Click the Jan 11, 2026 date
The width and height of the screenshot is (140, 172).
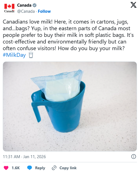(x=35, y=157)
